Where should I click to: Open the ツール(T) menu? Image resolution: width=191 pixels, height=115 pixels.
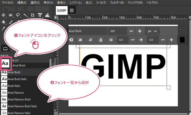pyautogui.click(x=101, y=3)
